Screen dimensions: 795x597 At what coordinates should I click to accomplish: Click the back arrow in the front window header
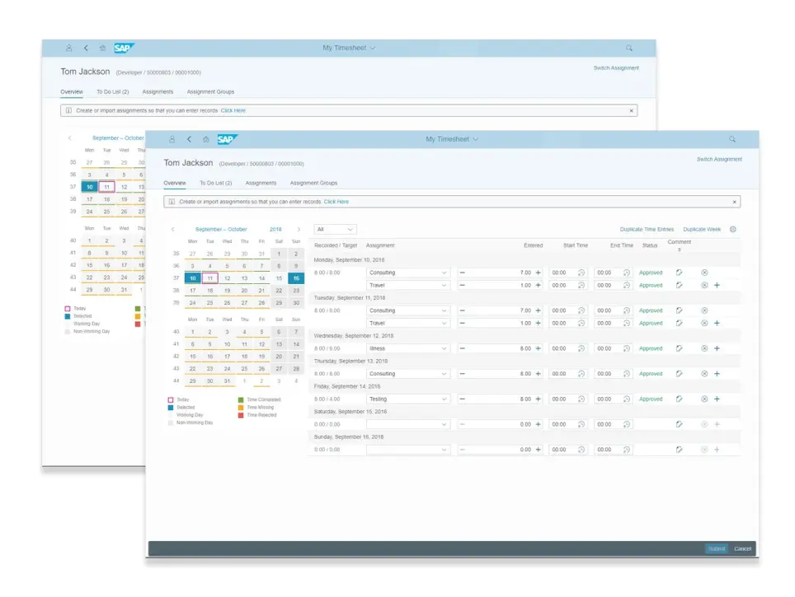[189, 140]
